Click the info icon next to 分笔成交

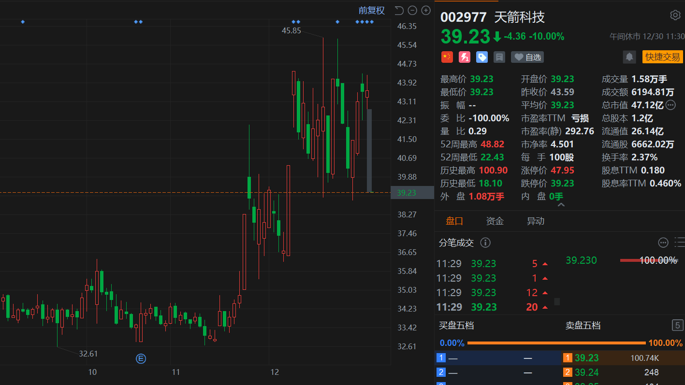485,242
